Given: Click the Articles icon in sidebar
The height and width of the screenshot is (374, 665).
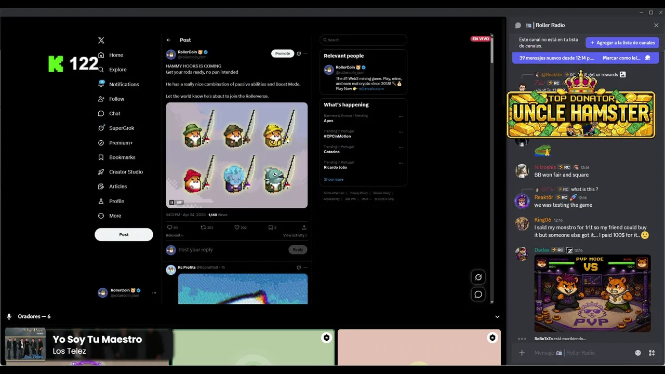Looking at the screenshot, I should 101,186.
